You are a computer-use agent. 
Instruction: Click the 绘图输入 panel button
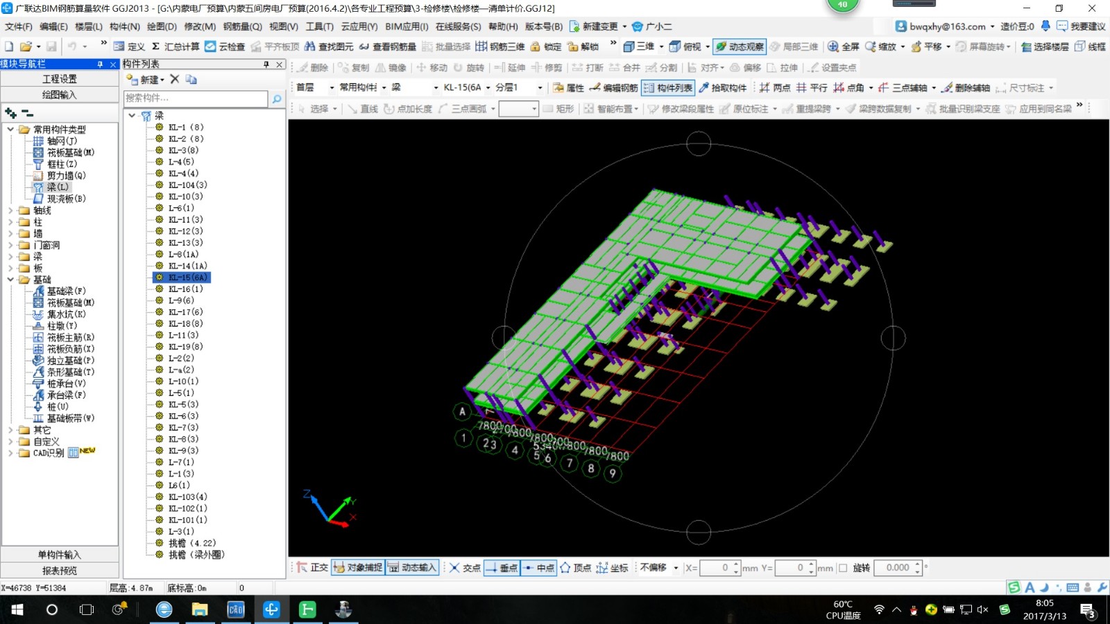click(x=60, y=95)
